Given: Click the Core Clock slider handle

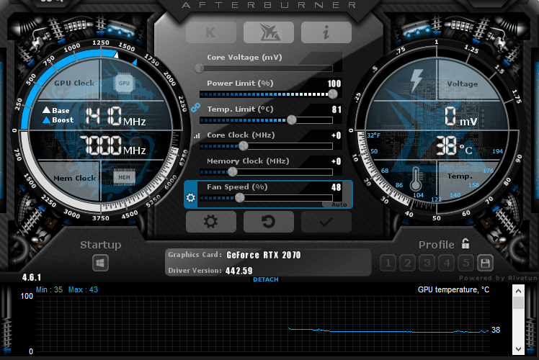Looking at the screenshot, I should tap(244, 146).
